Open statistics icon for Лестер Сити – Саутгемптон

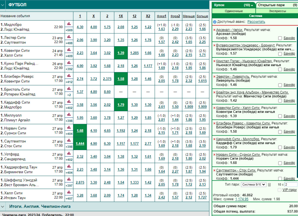[69, 37]
